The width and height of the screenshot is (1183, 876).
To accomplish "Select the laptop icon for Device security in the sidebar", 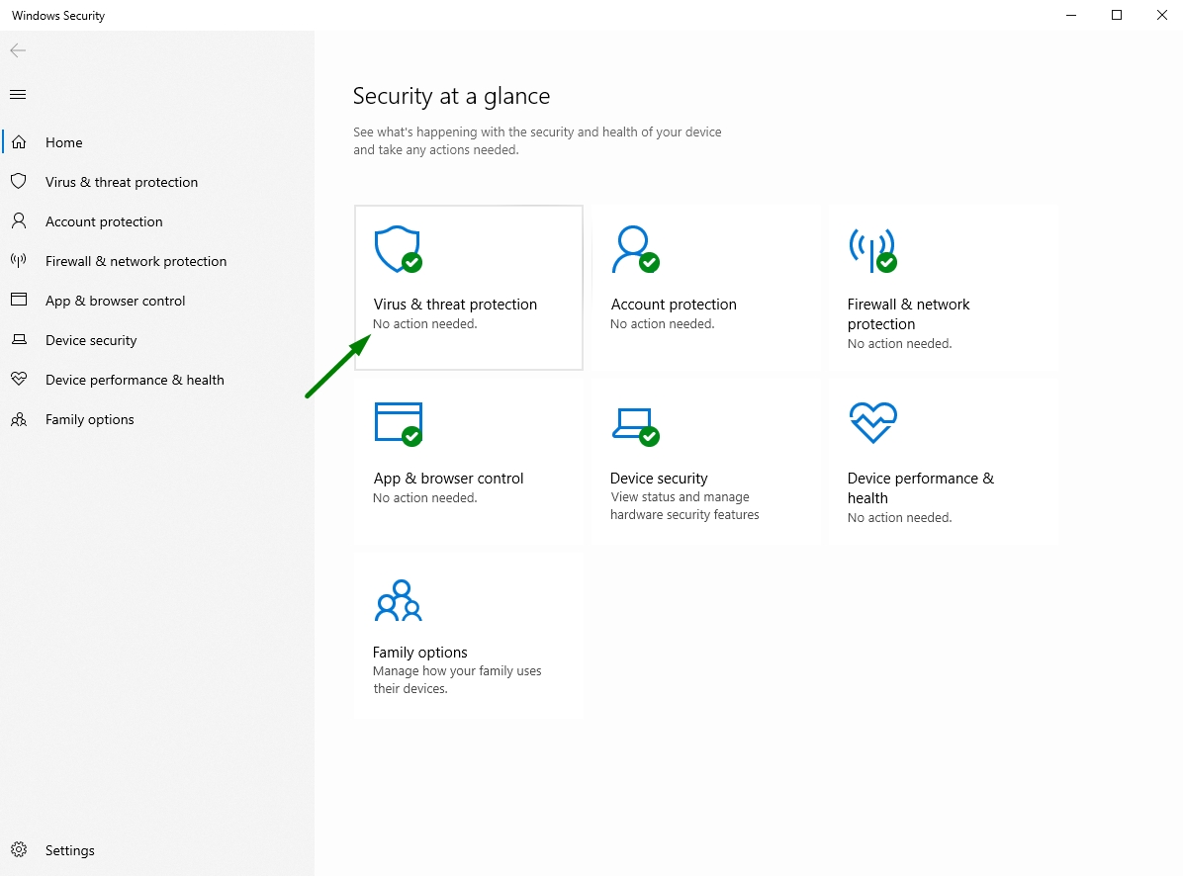I will 19,340.
